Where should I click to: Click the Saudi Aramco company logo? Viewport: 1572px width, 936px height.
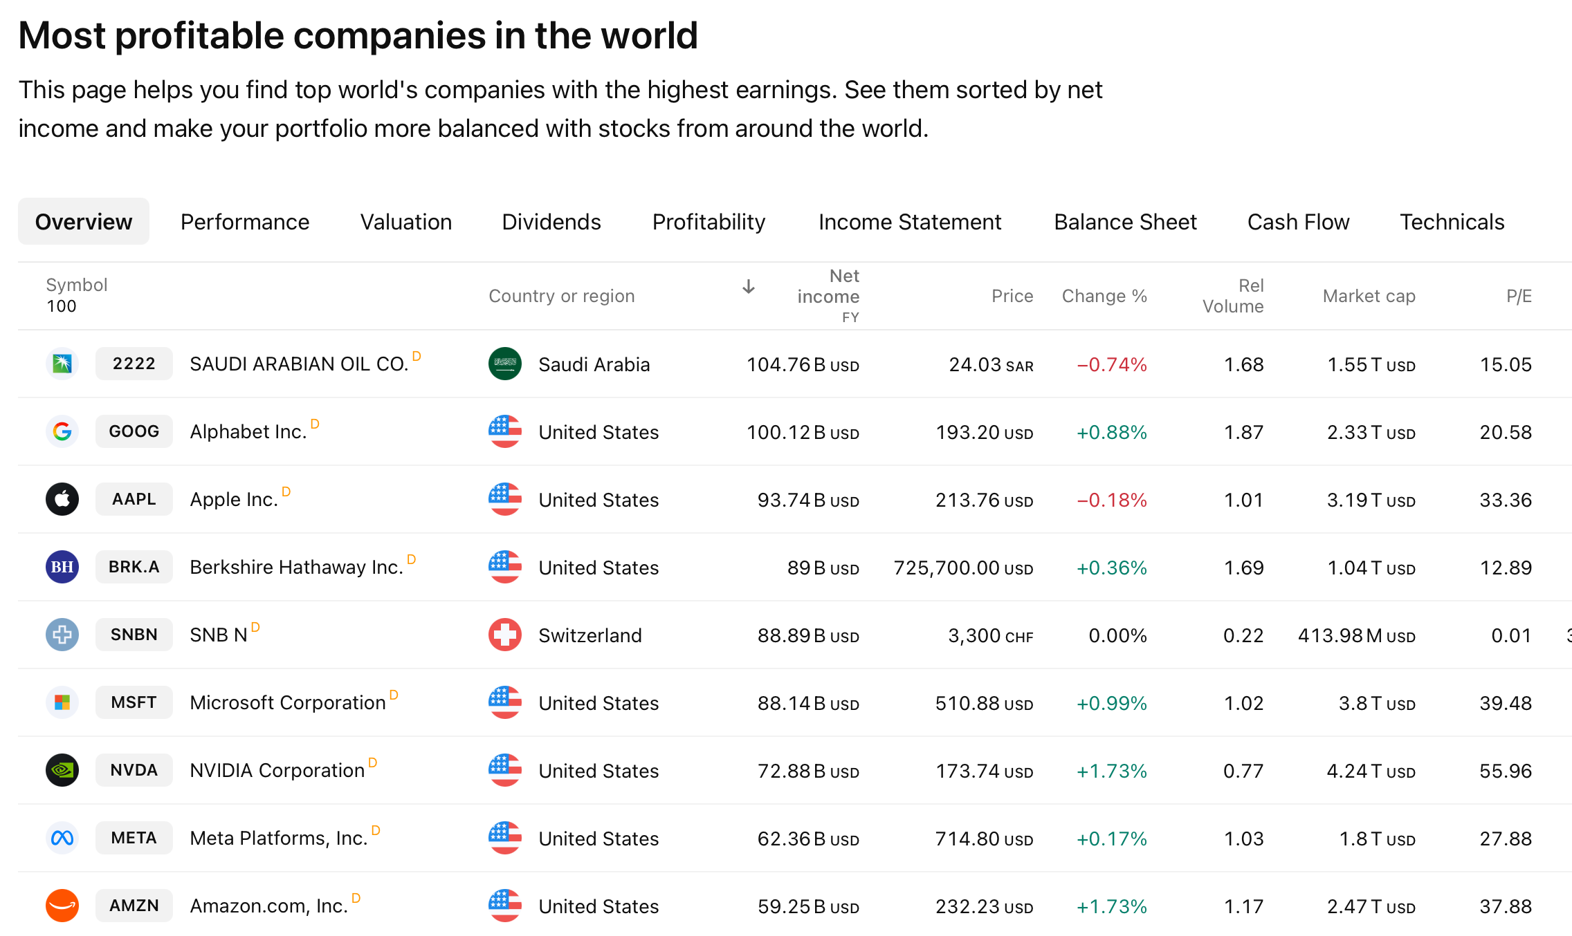click(x=62, y=364)
